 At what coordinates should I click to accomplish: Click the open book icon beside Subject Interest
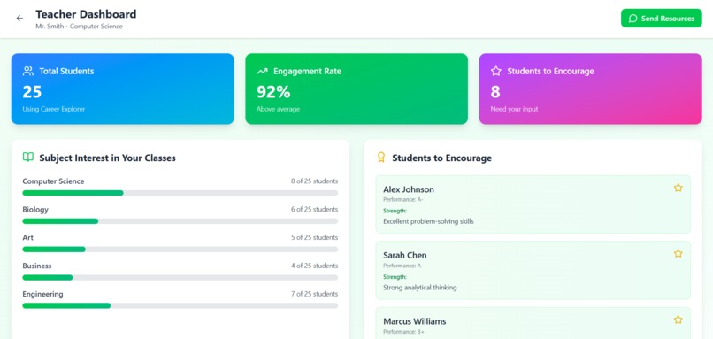point(28,158)
